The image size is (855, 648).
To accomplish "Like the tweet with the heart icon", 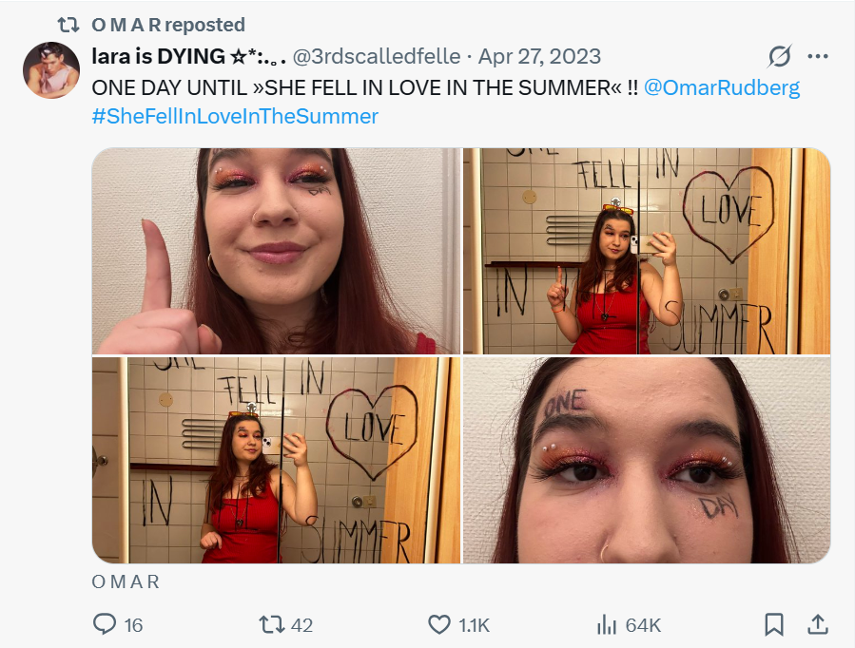I will pos(439,624).
